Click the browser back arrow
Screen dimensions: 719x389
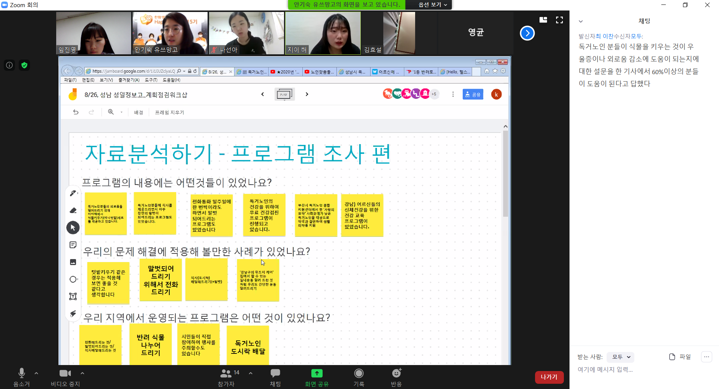coord(67,71)
